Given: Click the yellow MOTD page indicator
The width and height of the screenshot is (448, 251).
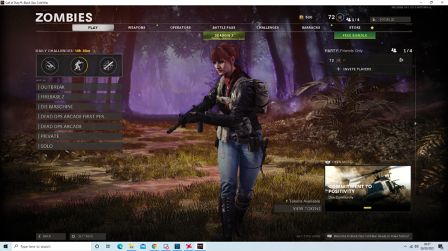Looking at the screenshot, I should [367, 208].
